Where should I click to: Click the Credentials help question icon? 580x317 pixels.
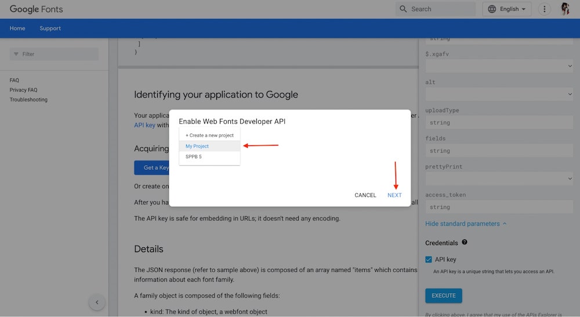tap(465, 242)
